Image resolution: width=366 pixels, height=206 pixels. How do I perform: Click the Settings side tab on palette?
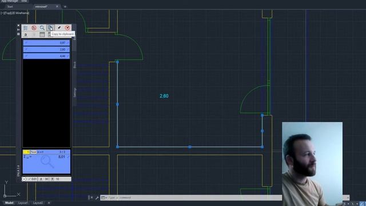click(x=75, y=93)
